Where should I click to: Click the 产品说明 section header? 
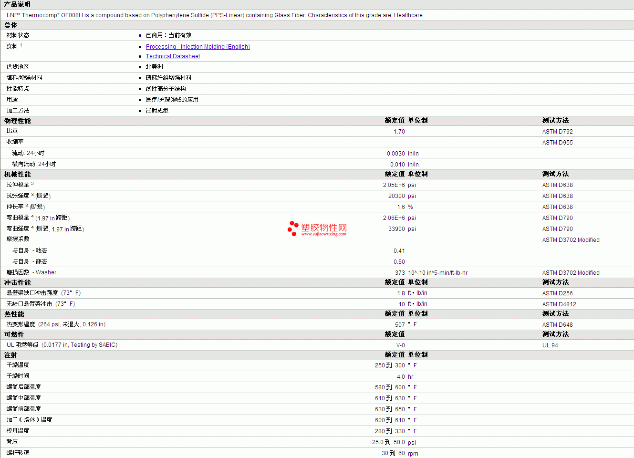pos(17,4)
